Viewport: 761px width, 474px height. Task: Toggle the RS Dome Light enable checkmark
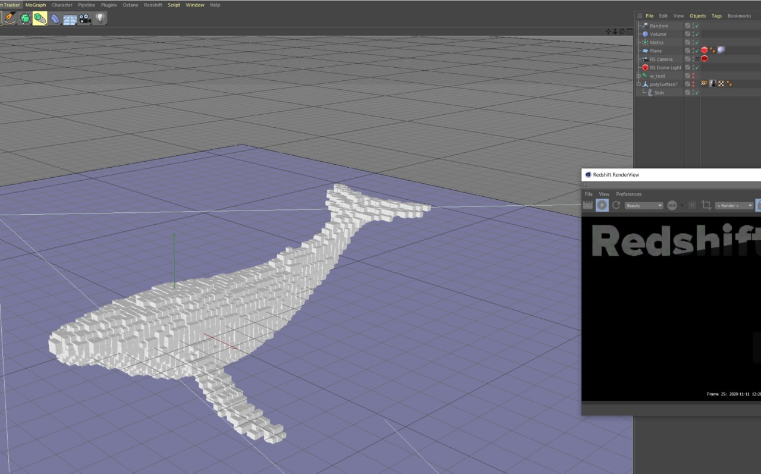[x=697, y=67]
